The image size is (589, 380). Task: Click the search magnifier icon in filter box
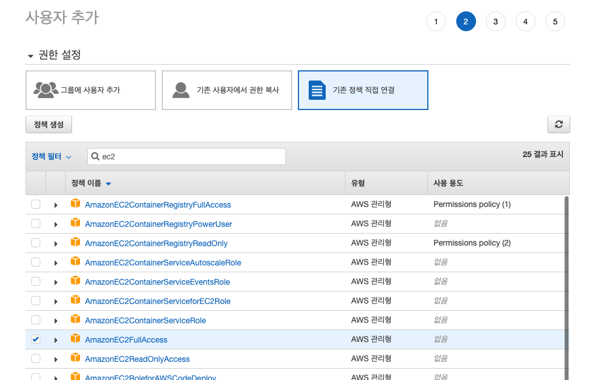coord(95,156)
